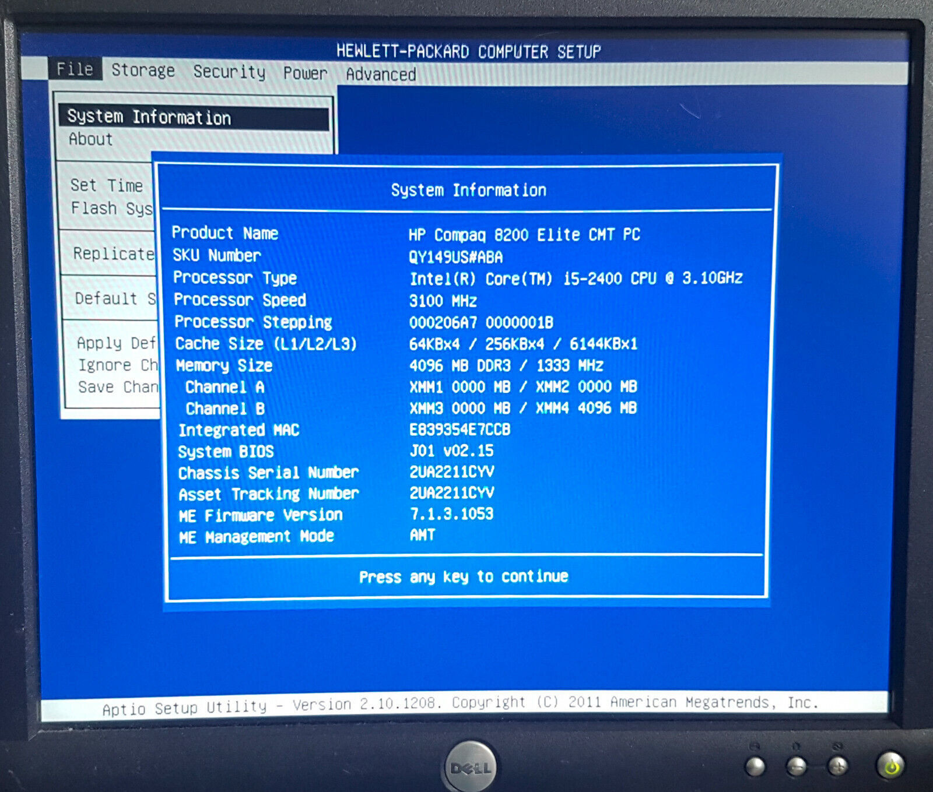Select Default S menu entry
The image size is (933, 792).
[115, 298]
